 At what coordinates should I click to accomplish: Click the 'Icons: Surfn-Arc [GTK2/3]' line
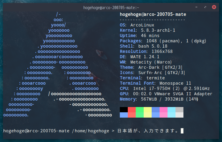153,73
